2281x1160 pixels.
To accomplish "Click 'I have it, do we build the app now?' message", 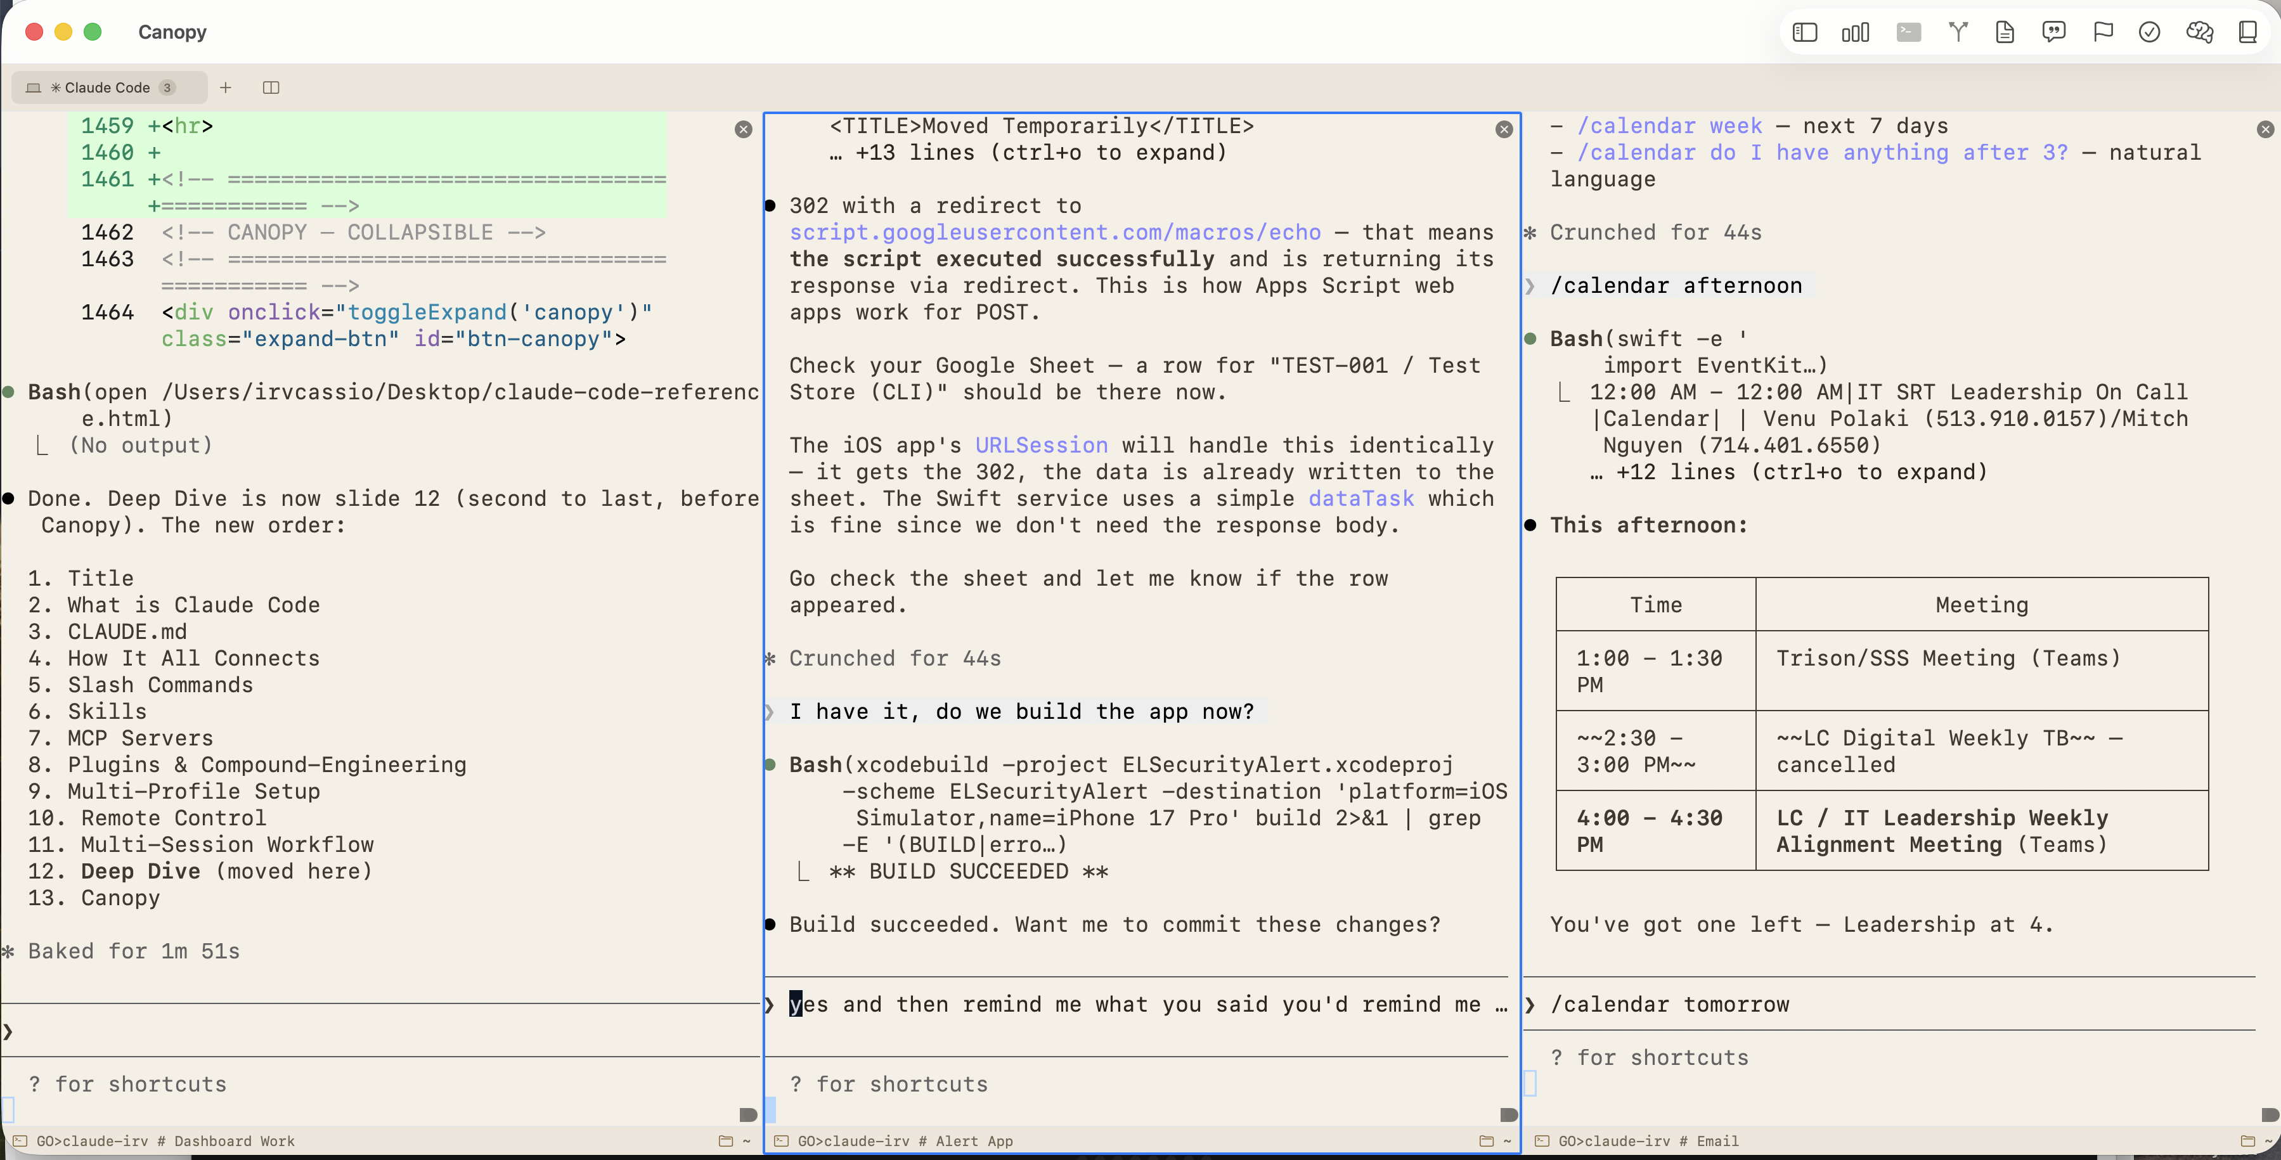I will pyautogui.click(x=1022, y=711).
